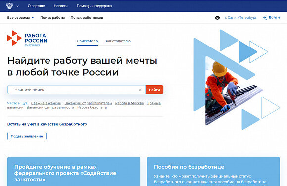Screen dimensions: 287x186
Task: Click the login arrow icon
Action: [265, 18]
